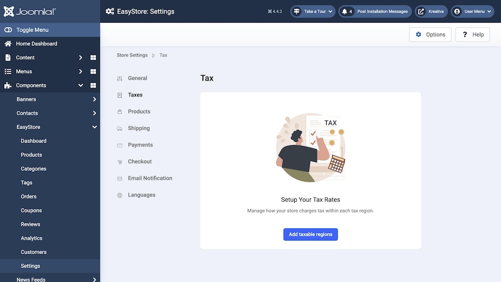Select the Shipping settings tab label
The height and width of the screenshot is (282, 501).
[x=139, y=128]
